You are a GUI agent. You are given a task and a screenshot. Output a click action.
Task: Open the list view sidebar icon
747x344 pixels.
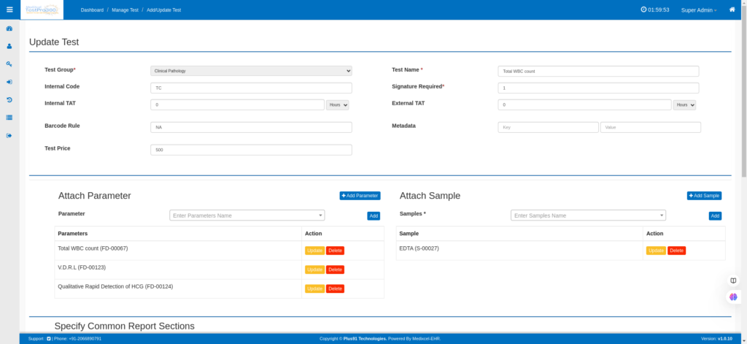tap(9, 117)
